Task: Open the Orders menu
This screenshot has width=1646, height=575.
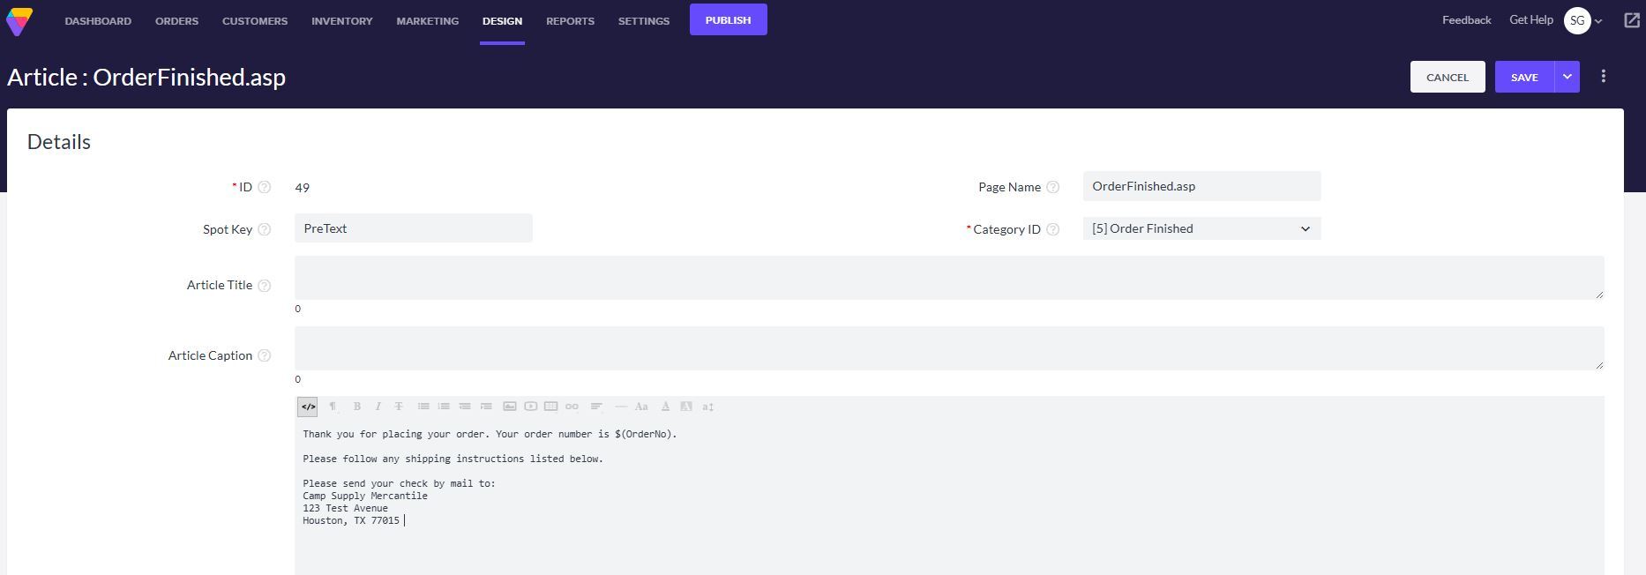Action: [176, 20]
